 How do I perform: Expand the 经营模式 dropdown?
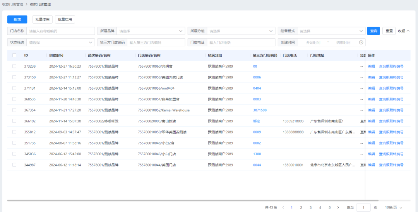tap(330, 31)
